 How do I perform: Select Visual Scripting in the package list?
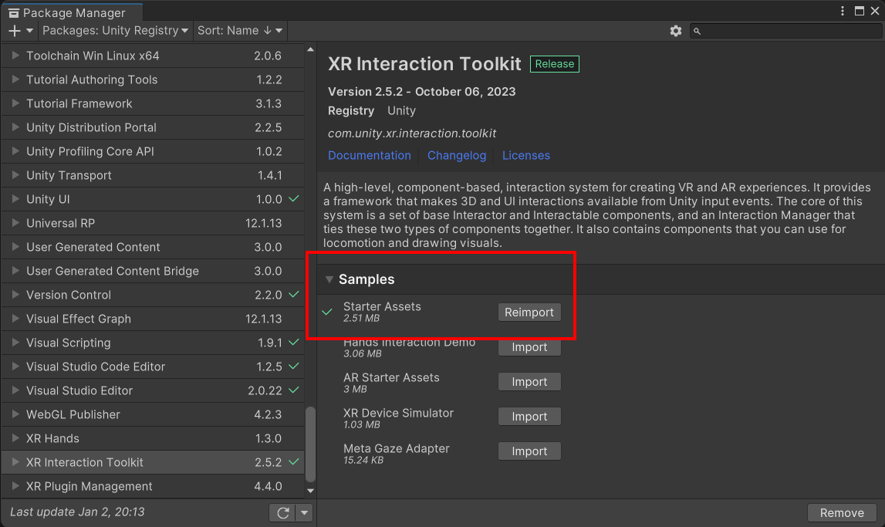click(x=68, y=343)
